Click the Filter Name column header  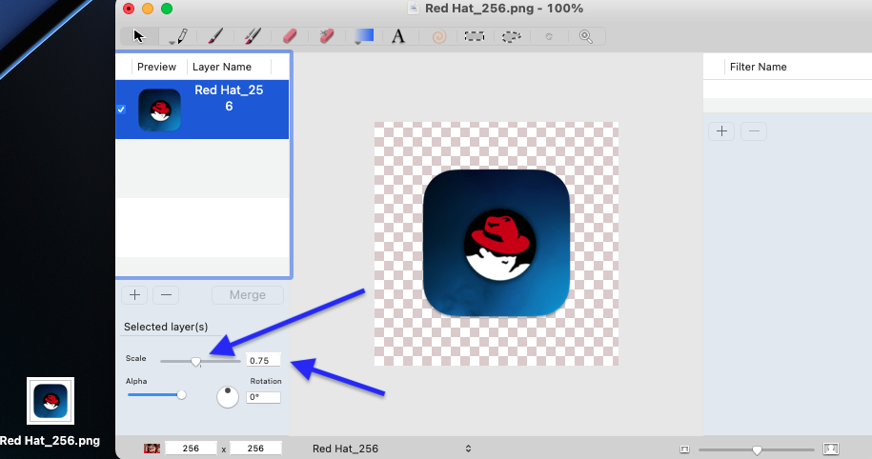tap(758, 67)
